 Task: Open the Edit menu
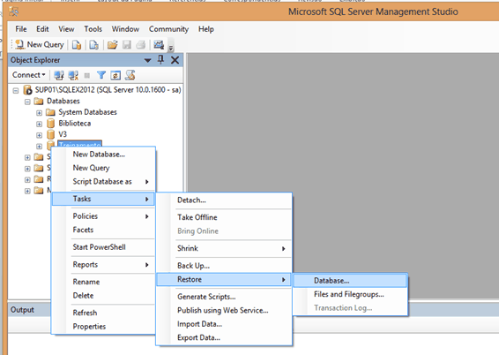pos(42,29)
